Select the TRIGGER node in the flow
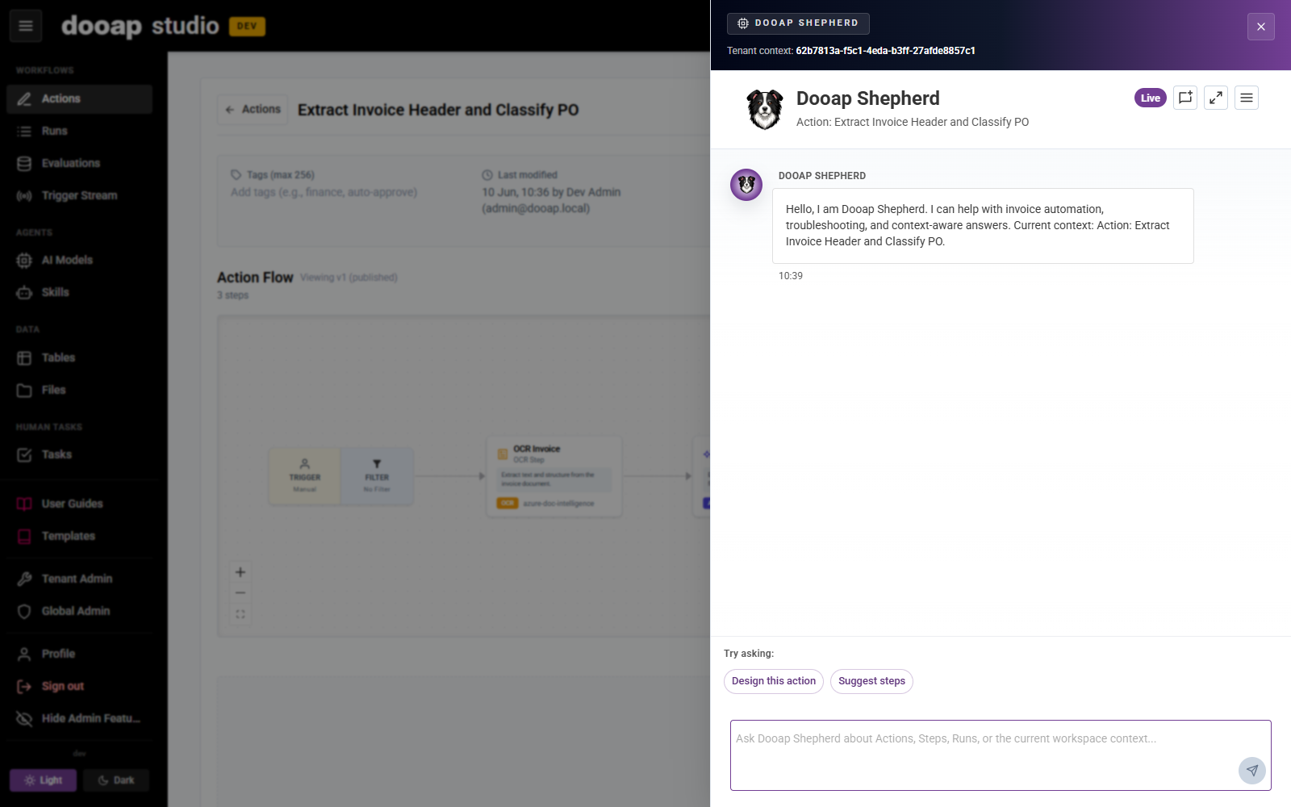The width and height of the screenshot is (1291, 807). point(305,476)
